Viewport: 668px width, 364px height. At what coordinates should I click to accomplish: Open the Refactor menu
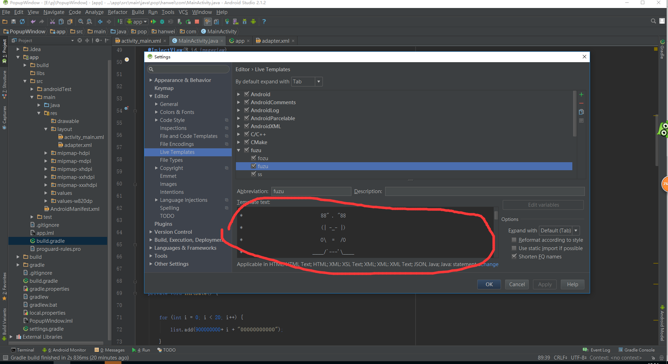pyautogui.click(x=117, y=12)
